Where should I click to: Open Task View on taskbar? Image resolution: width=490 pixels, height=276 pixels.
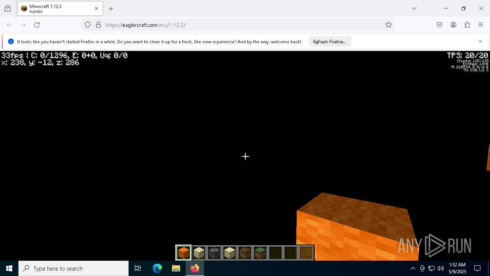pyautogui.click(x=138, y=268)
